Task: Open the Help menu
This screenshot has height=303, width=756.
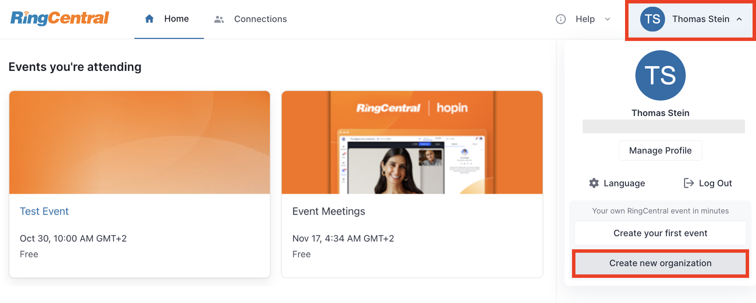Action: 583,19
